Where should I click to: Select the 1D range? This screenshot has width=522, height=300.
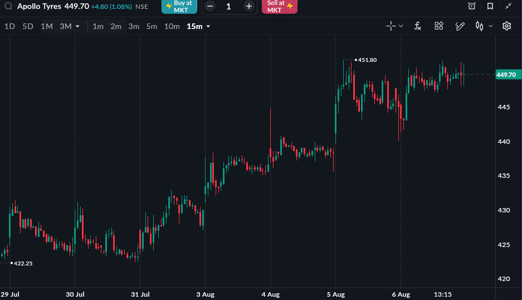[x=9, y=26]
